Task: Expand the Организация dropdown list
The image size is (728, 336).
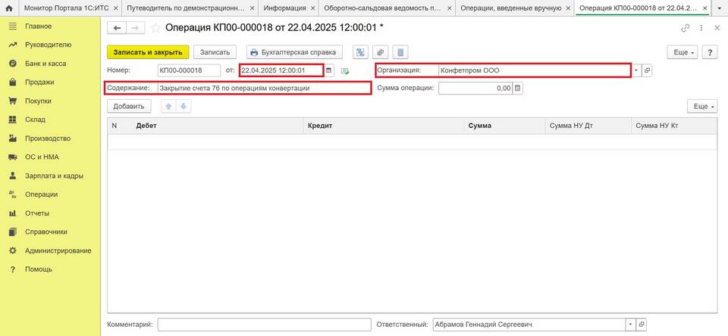Action: pos(636,70)
